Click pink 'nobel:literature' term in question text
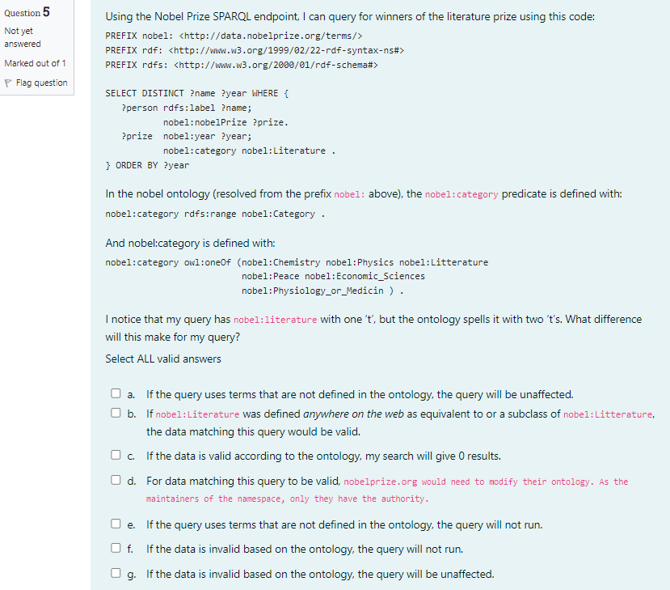This screenshot has width=670, height=590. [x=275, y=320]
